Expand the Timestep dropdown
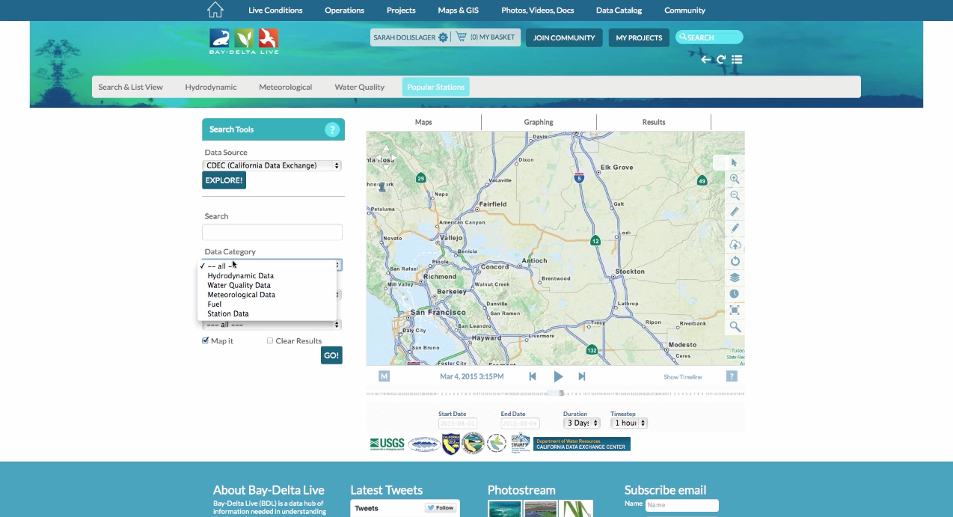Image resolution: width=953 pixels, height=517 pixels. (x=628, y=423)
